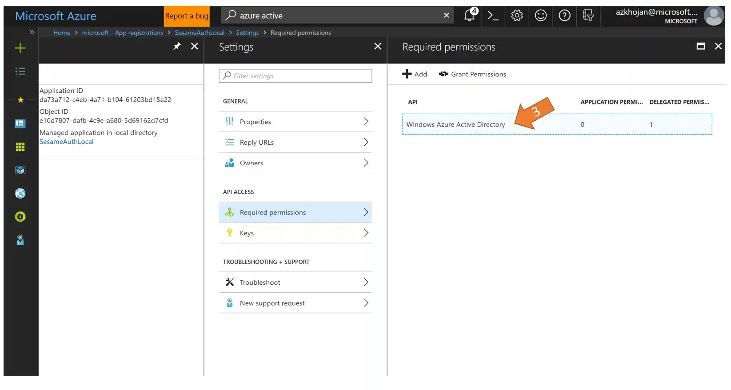Click the API column header
The height and width of the screenshot is (390, 731).
coord(413,102)
